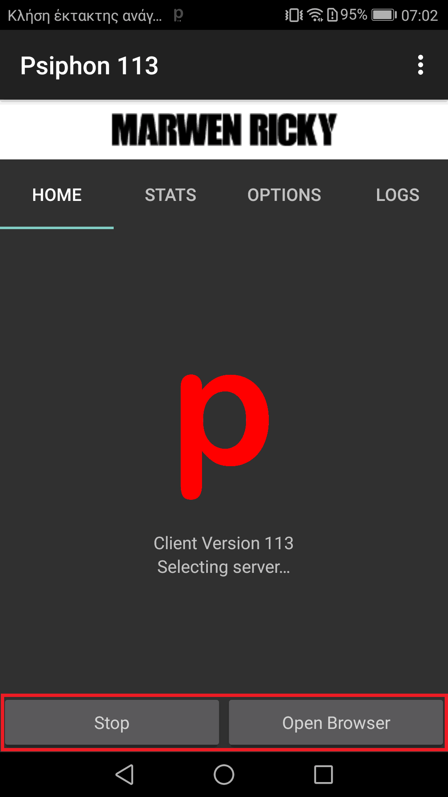Image resolution: width=448 pixels, height=797 pixels.
Task: Switch to the LOGS tab
Action: click(x=397, y=195)
